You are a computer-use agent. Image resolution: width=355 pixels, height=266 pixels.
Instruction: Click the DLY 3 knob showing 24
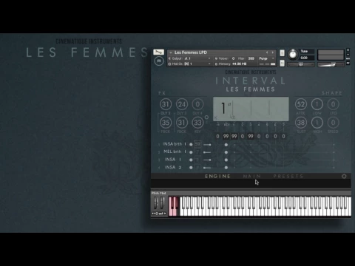(182, 104)
